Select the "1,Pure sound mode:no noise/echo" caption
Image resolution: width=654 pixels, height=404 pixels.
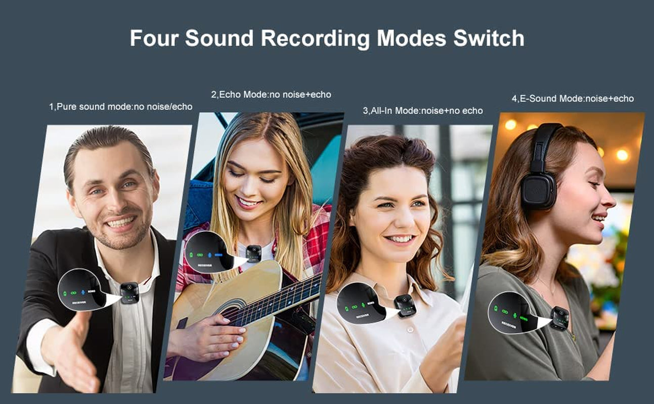pos(120,107)
